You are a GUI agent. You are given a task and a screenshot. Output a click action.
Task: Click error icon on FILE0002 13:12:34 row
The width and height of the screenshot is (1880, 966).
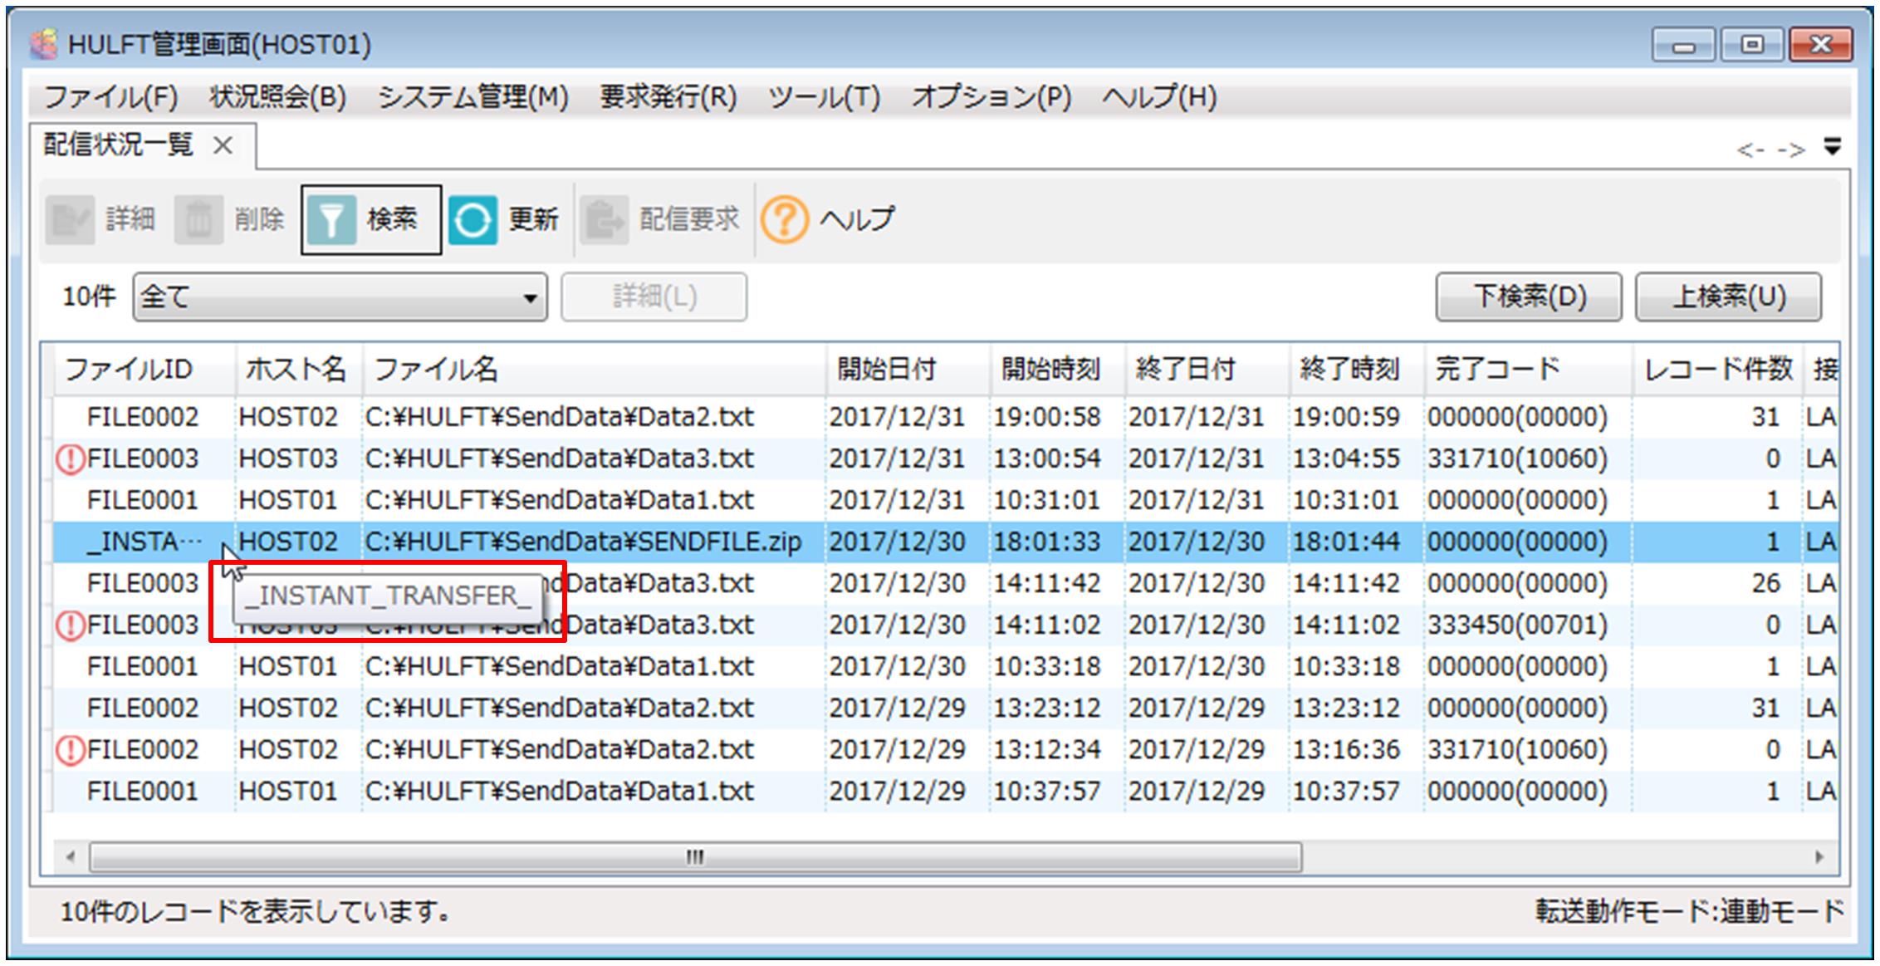[70, 749]
